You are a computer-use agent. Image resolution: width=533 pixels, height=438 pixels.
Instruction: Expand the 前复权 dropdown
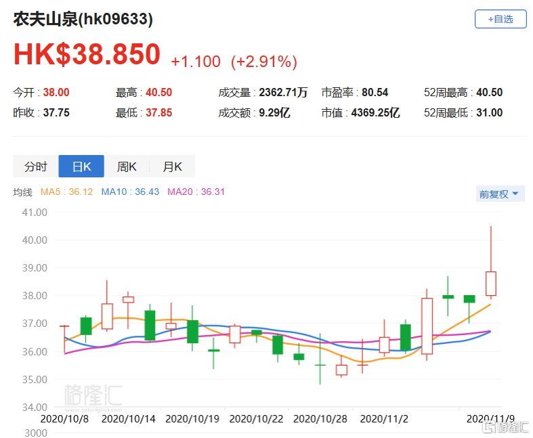pyautogui.click(x=500, y=194)
